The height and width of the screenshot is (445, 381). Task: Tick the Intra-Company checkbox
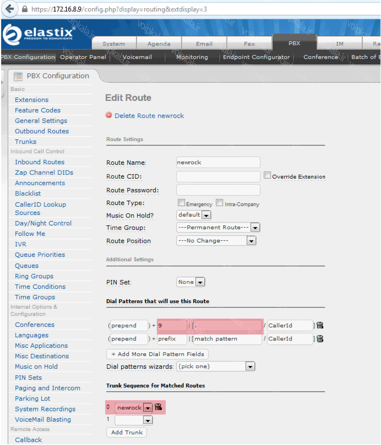point(220,203)
